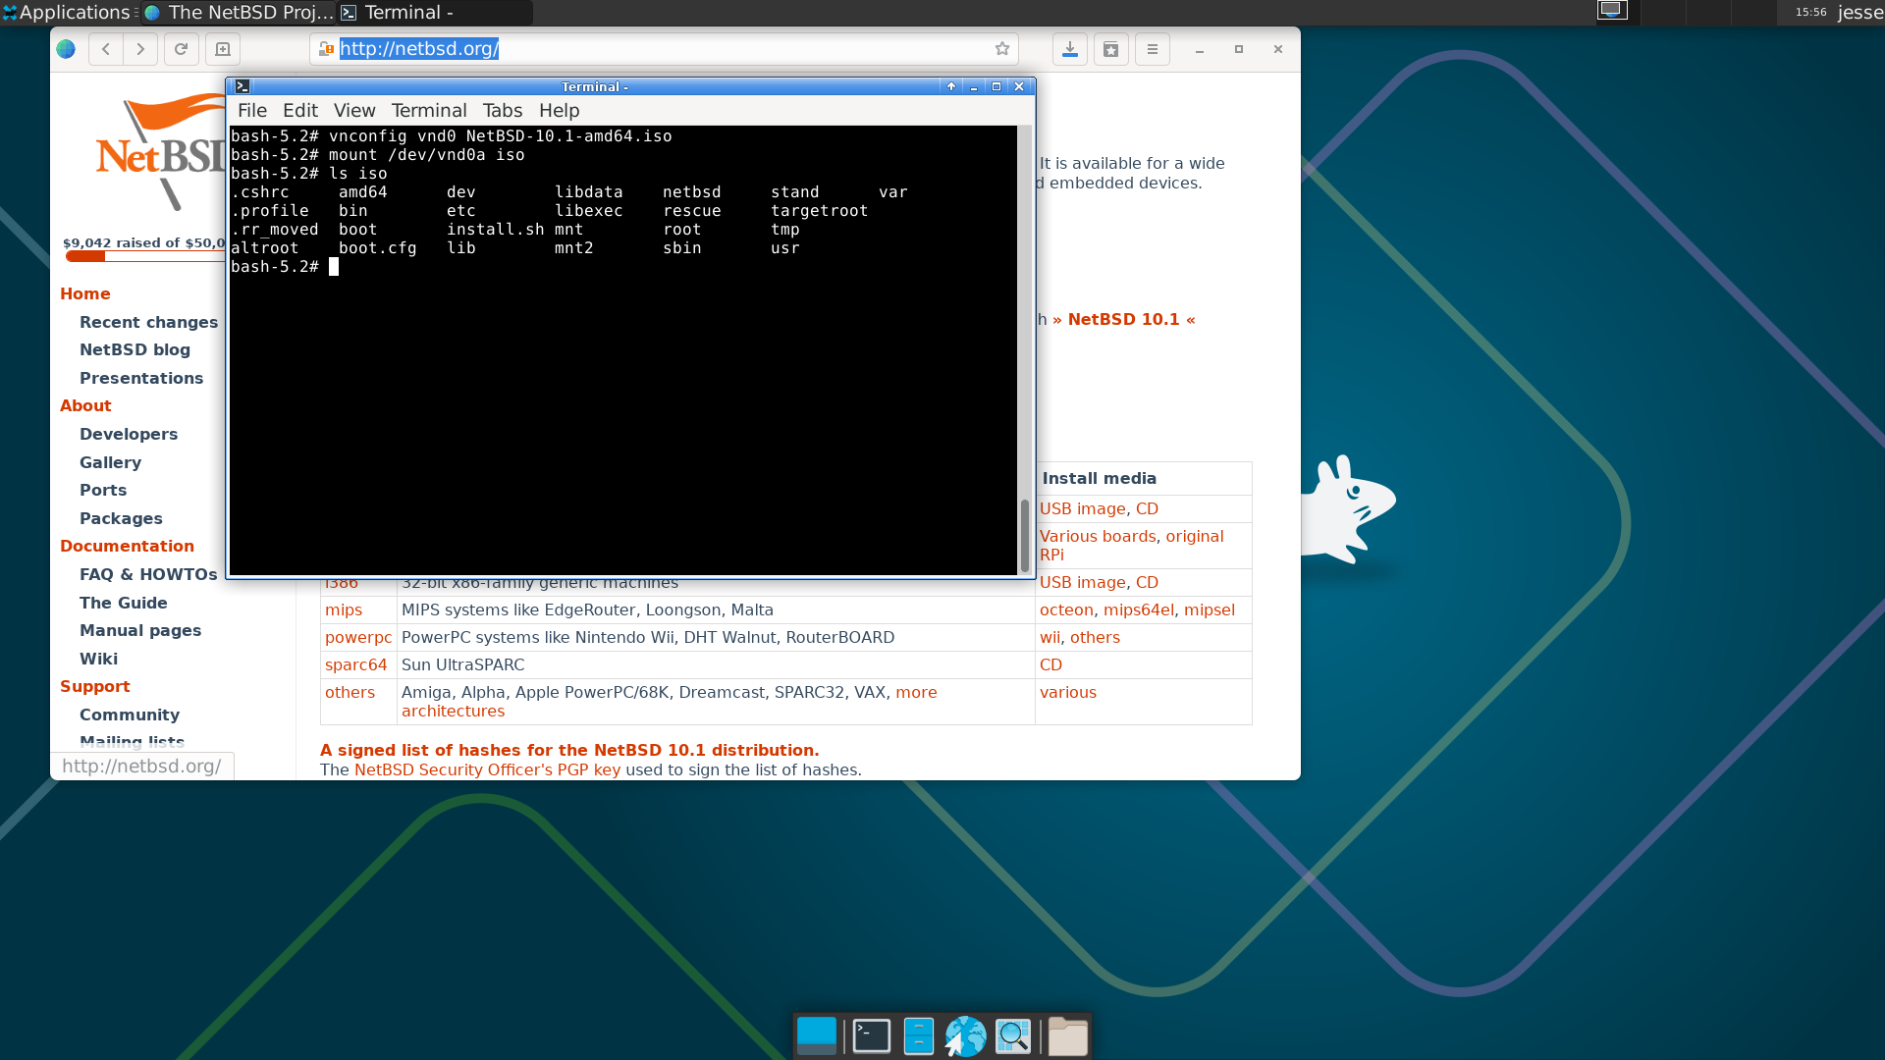Switch to the Terminal window in the taskbar
This screenshot has height=1060, width=1885.
(x=435, y=12)
